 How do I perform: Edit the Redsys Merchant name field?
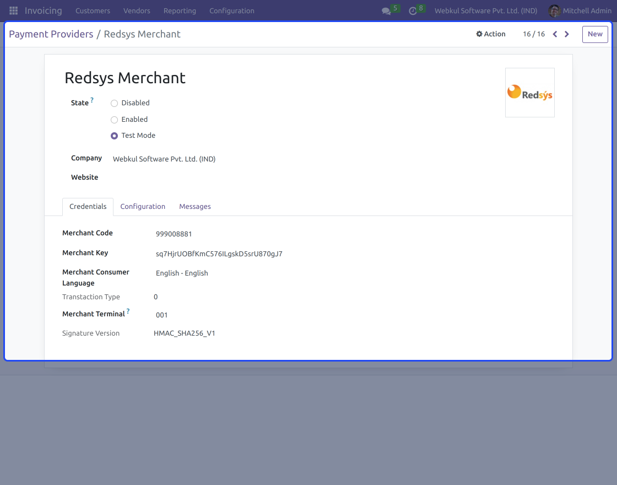[x=125, y=78]
